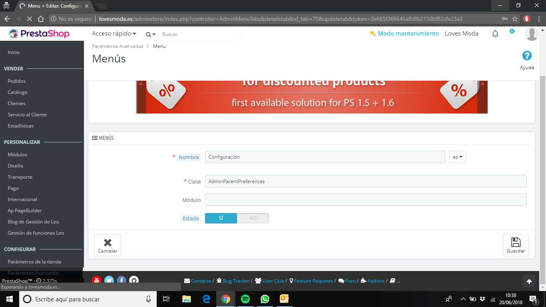
Task: Open Ap PageBuilder in sidebar
Action: [25, 211]
